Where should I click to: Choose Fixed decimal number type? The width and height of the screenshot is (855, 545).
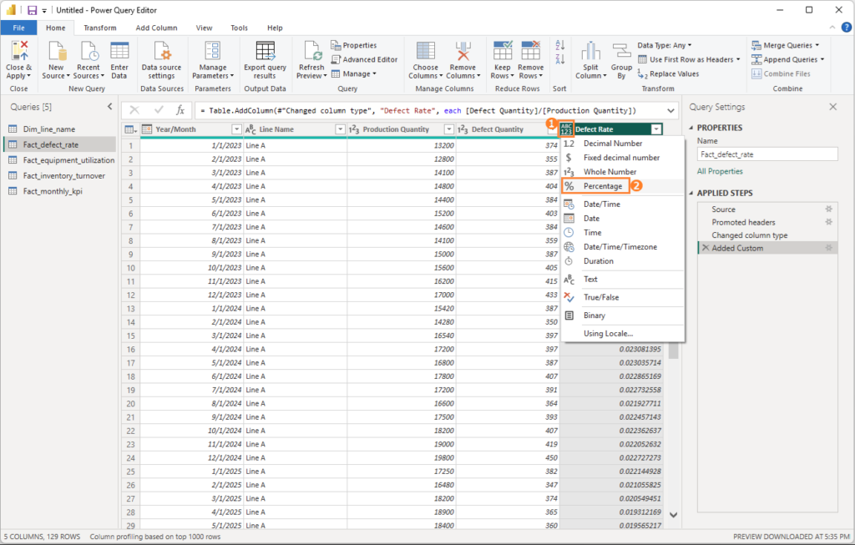[623, 158]
